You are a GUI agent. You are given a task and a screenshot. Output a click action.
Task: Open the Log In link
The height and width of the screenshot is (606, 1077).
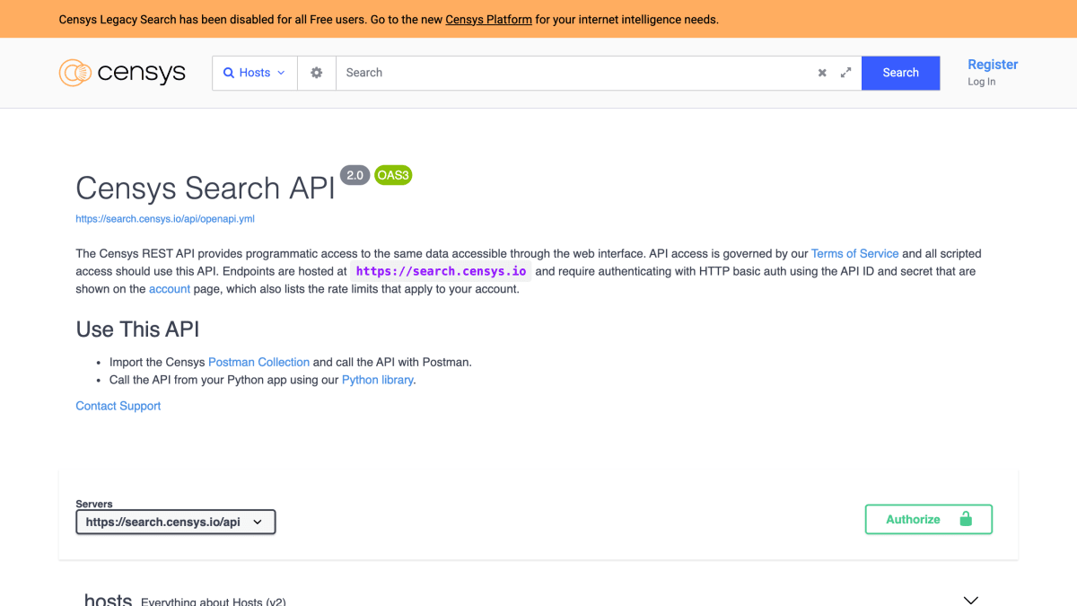coord(981,82)
